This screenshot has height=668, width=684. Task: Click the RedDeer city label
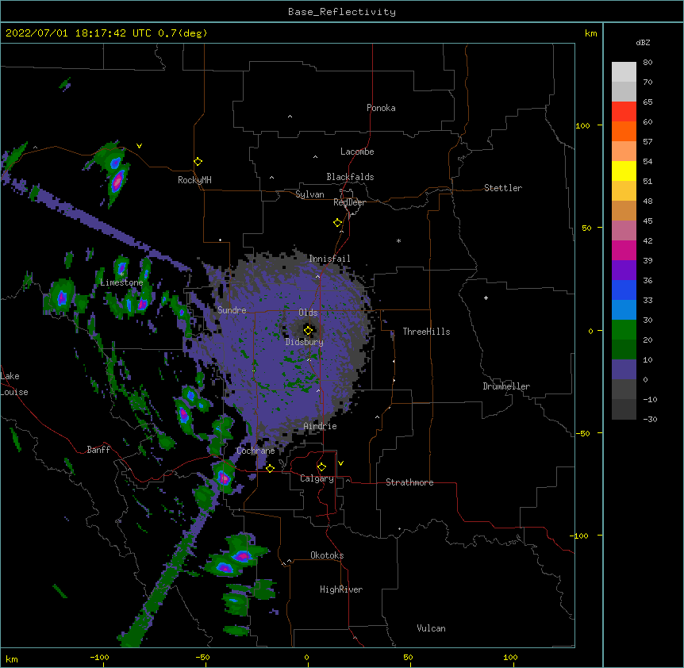tap(349, 202)
